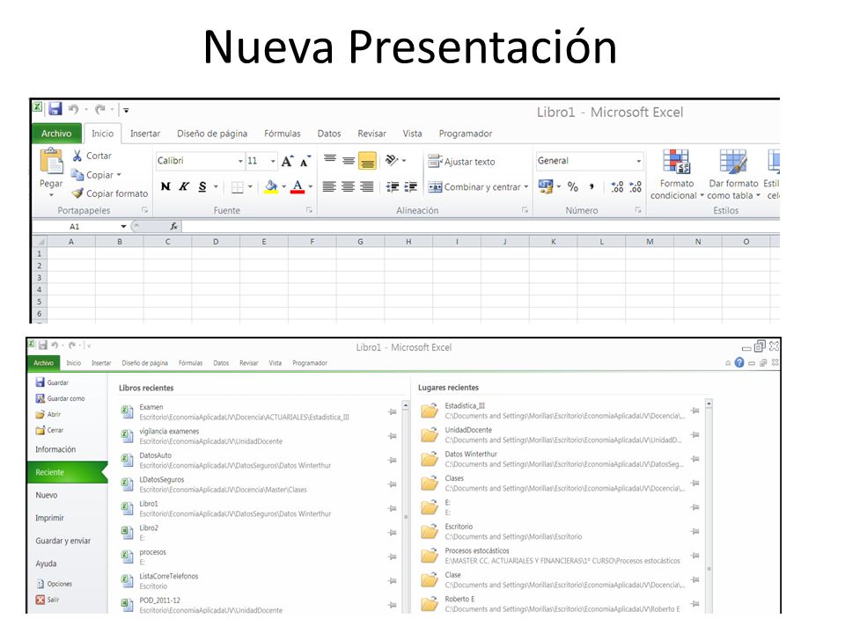Select Nuevo in backstage menu
The width and height of the screenshot is (845, 633).
pos(47,495)
